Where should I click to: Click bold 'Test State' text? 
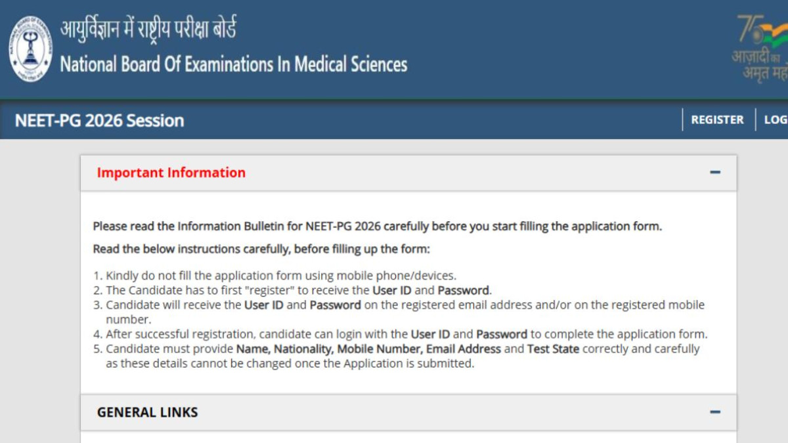tap(553, 348)
